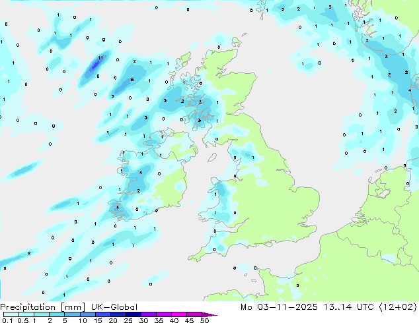419x323 pixels.
Task: Select the legend swatch between 1 and 2
Action: (x=42, y=314)
